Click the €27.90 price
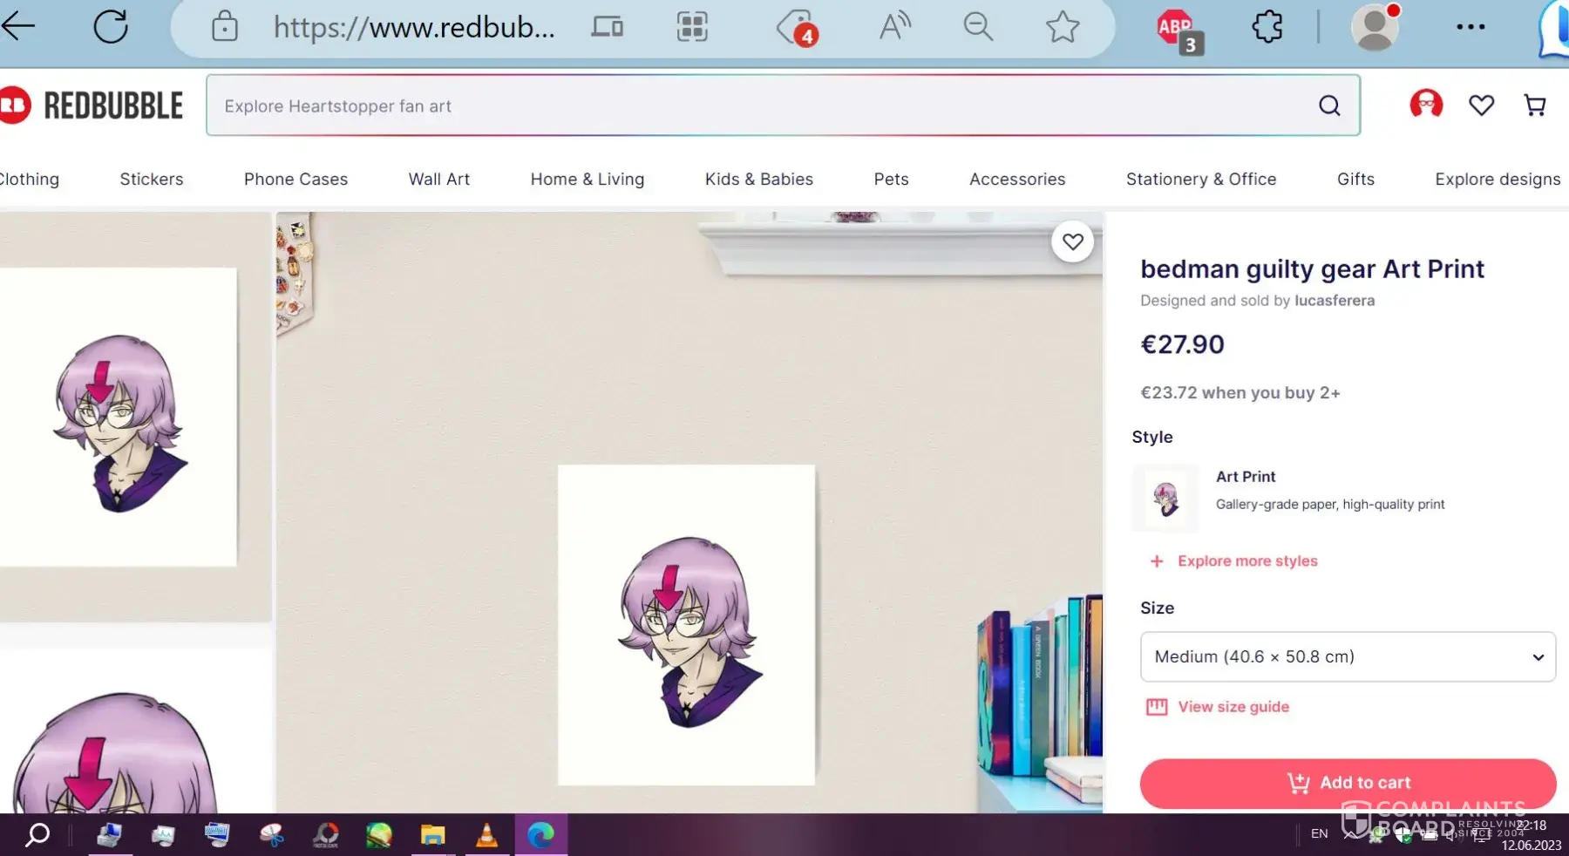Screen dimensions: 1569x856 coord(1182,344)
